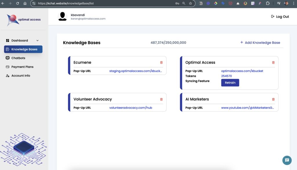Click the Dashboard grid icon
The image size is (297, 170).
(8, 40)
